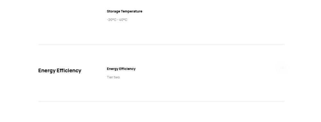The width and height of the screenshot is (321, 122).
Task: Click the word Efficiency in the small label
Action: [127, 69]
